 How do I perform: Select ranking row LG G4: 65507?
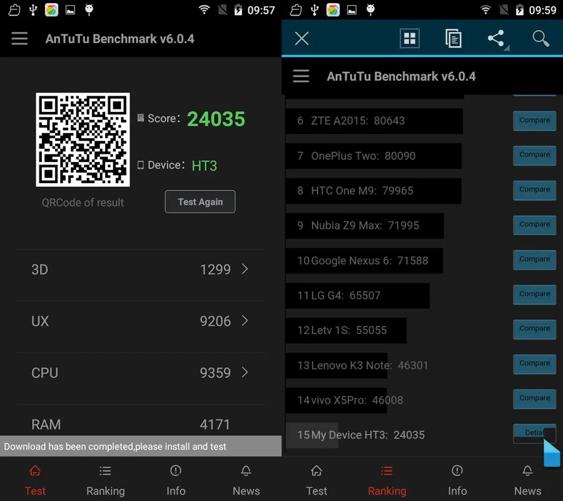click(358, 295)
